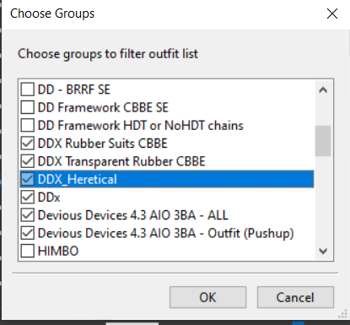Click the scroll up arrow in list
Screen dimensions: 350x325
(x=323, y=90)
